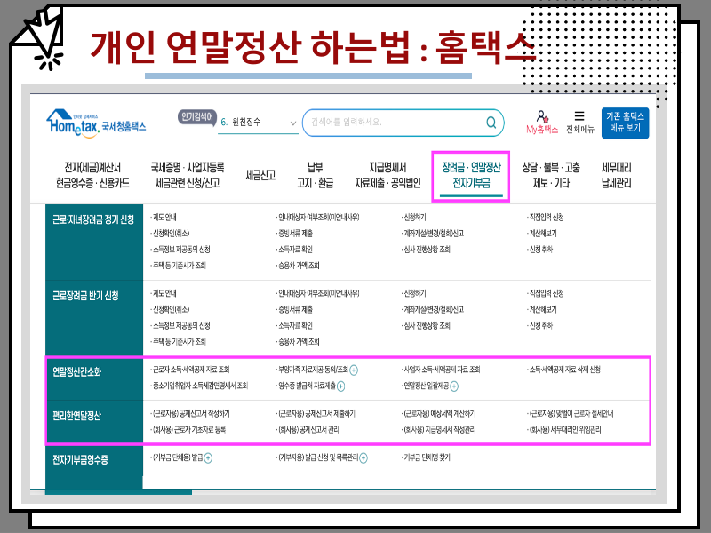Open 주택 등 기준시가 조회 under 정기 신청
The width and height of the screenshot is (711, 533).
pos(179,265)
